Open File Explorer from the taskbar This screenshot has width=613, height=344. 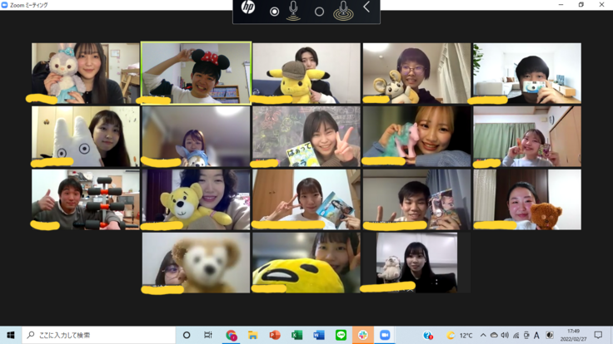click(252, 335)
